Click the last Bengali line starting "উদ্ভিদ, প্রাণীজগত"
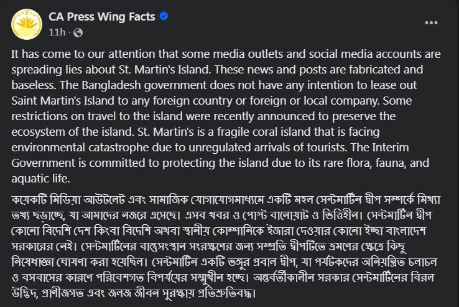 coord(134,293)
